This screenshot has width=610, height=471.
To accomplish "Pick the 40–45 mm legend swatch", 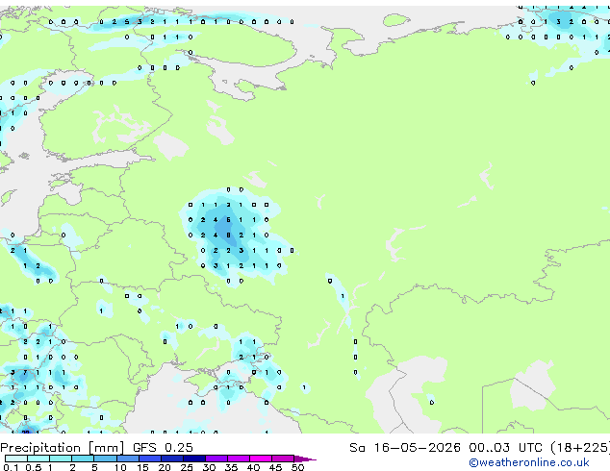I will pyautogui.click(x=261, y=459).
